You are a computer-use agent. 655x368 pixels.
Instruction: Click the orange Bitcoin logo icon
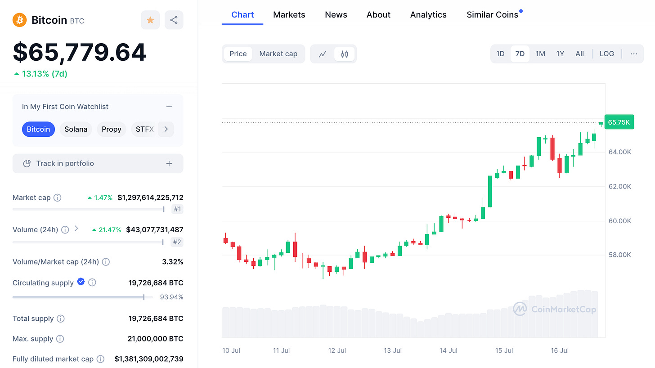(20, 20)
